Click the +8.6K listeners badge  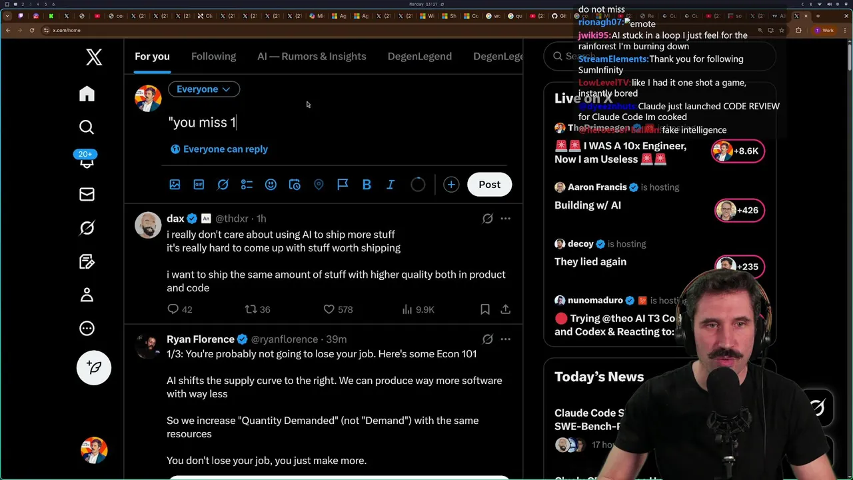point(737,151)
